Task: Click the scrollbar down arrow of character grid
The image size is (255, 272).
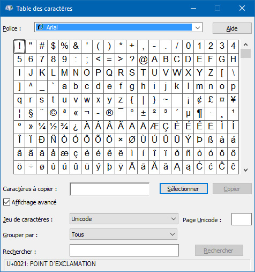Action: (245, 170)
